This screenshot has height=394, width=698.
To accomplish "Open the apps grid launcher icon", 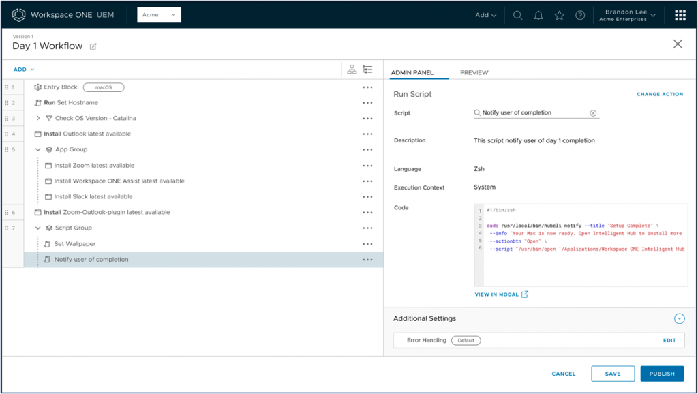I will (680, 15).
